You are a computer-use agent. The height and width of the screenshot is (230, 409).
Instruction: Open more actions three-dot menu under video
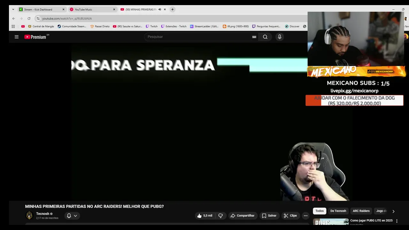pyautogui.click(x=305, y=216)
